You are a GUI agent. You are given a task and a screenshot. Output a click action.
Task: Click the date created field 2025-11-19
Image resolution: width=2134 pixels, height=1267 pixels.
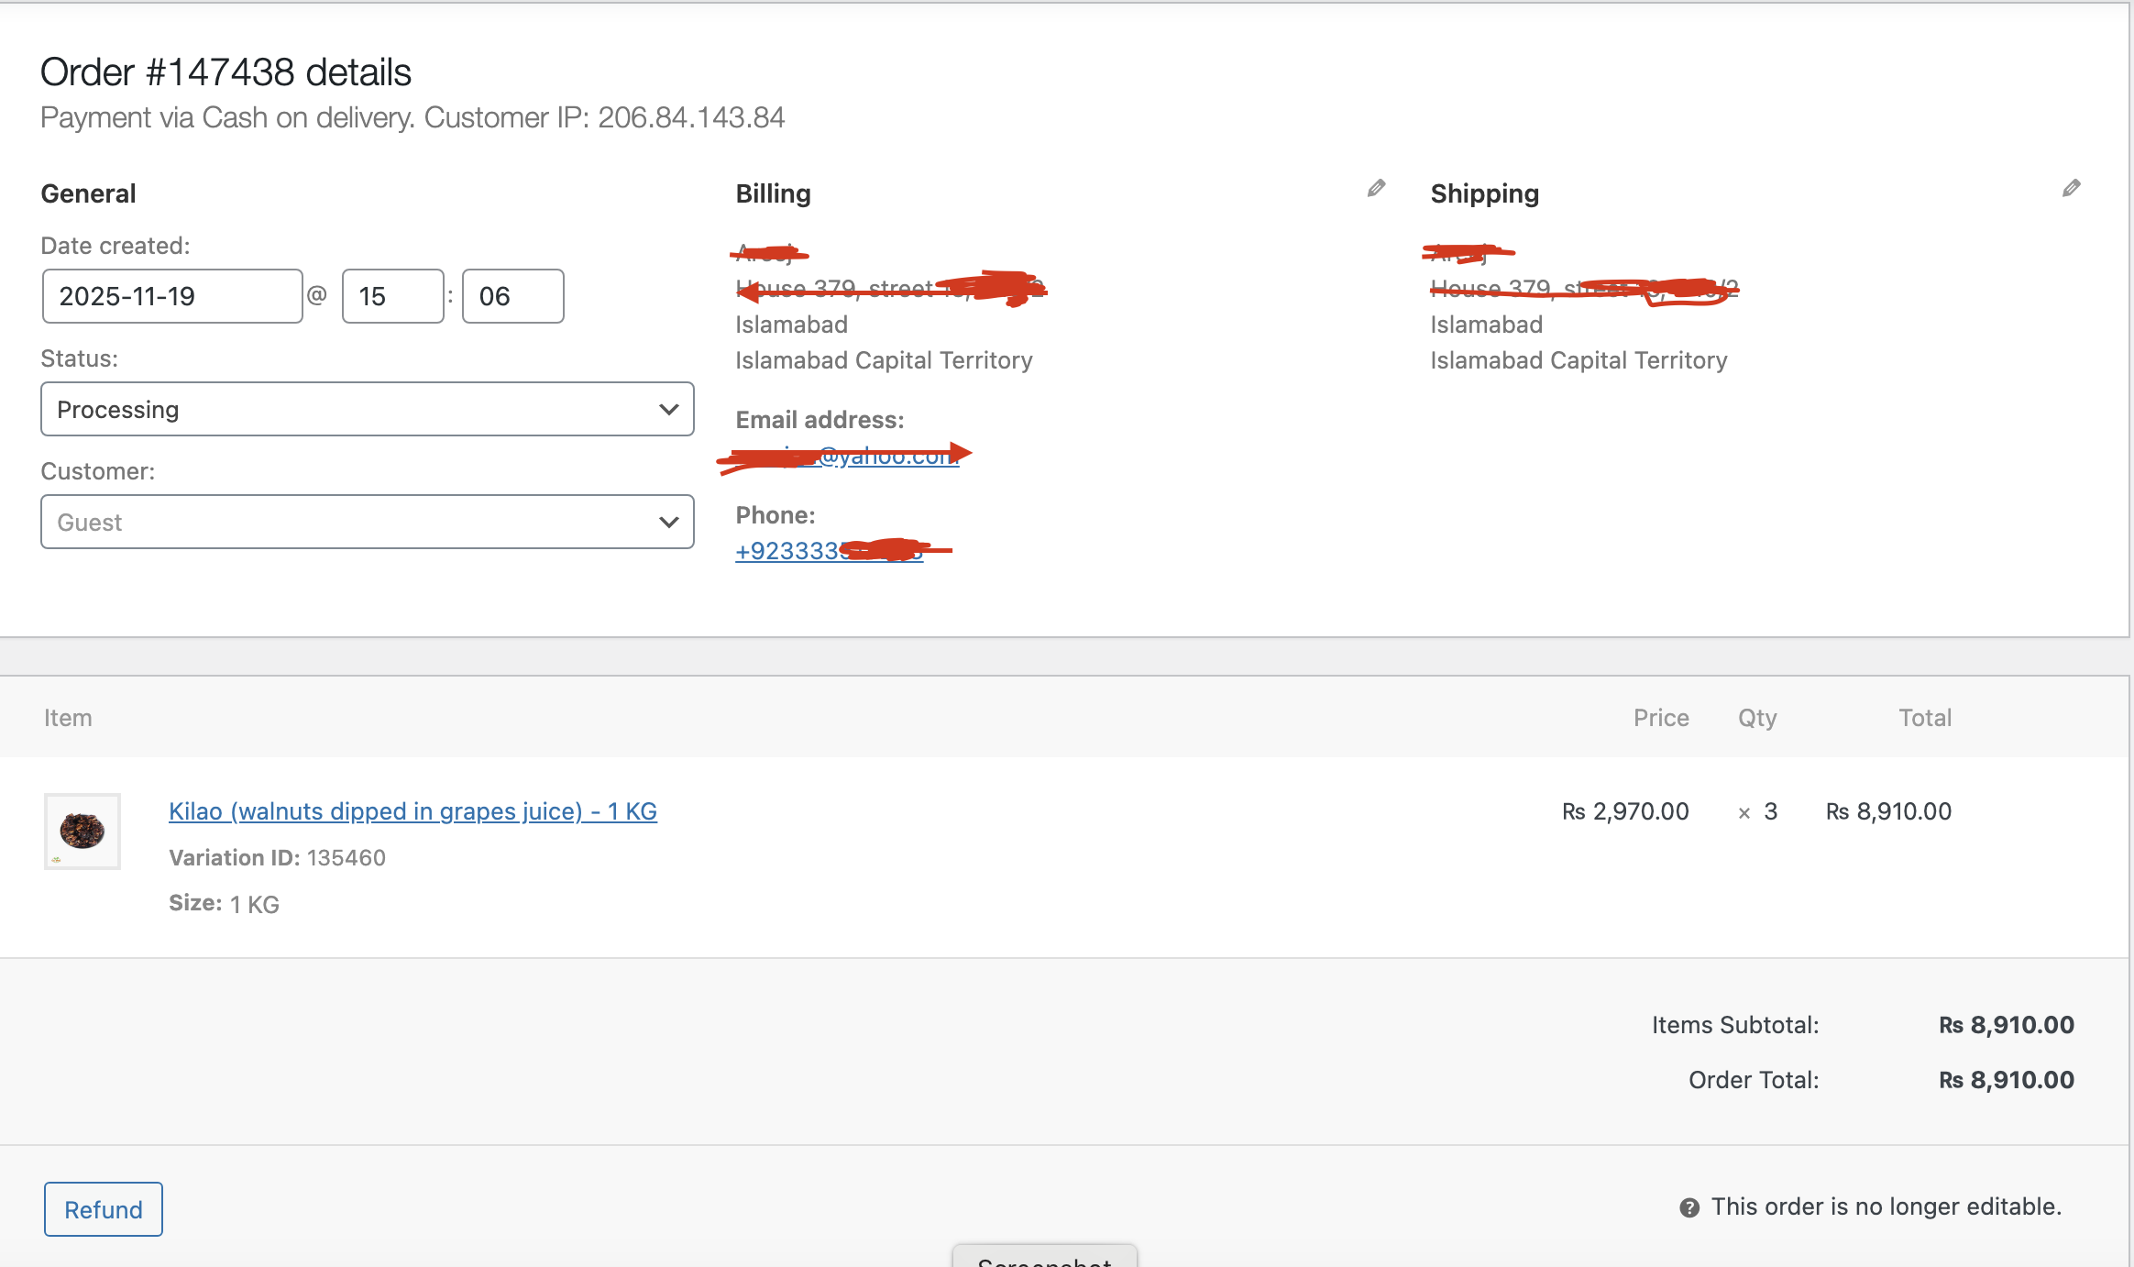[172, 296]
